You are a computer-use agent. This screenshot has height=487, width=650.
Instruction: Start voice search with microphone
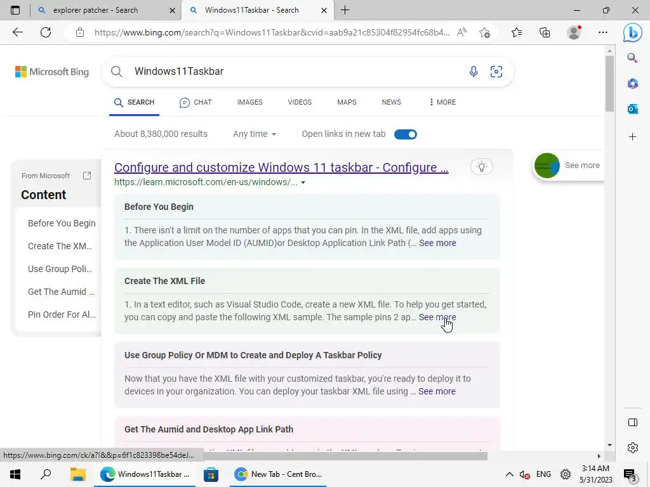[x=474, y=72]
